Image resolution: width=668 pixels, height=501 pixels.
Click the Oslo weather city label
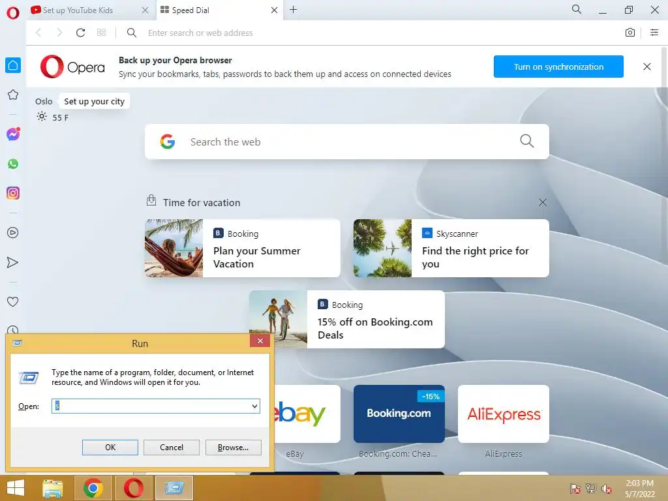click(44, 101)
